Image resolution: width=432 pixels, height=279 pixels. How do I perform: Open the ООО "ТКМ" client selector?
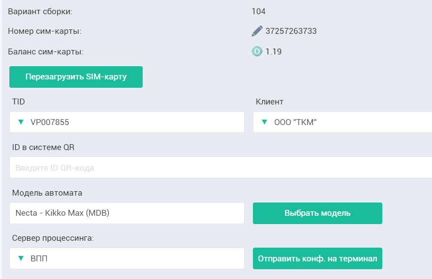(342, 122)
